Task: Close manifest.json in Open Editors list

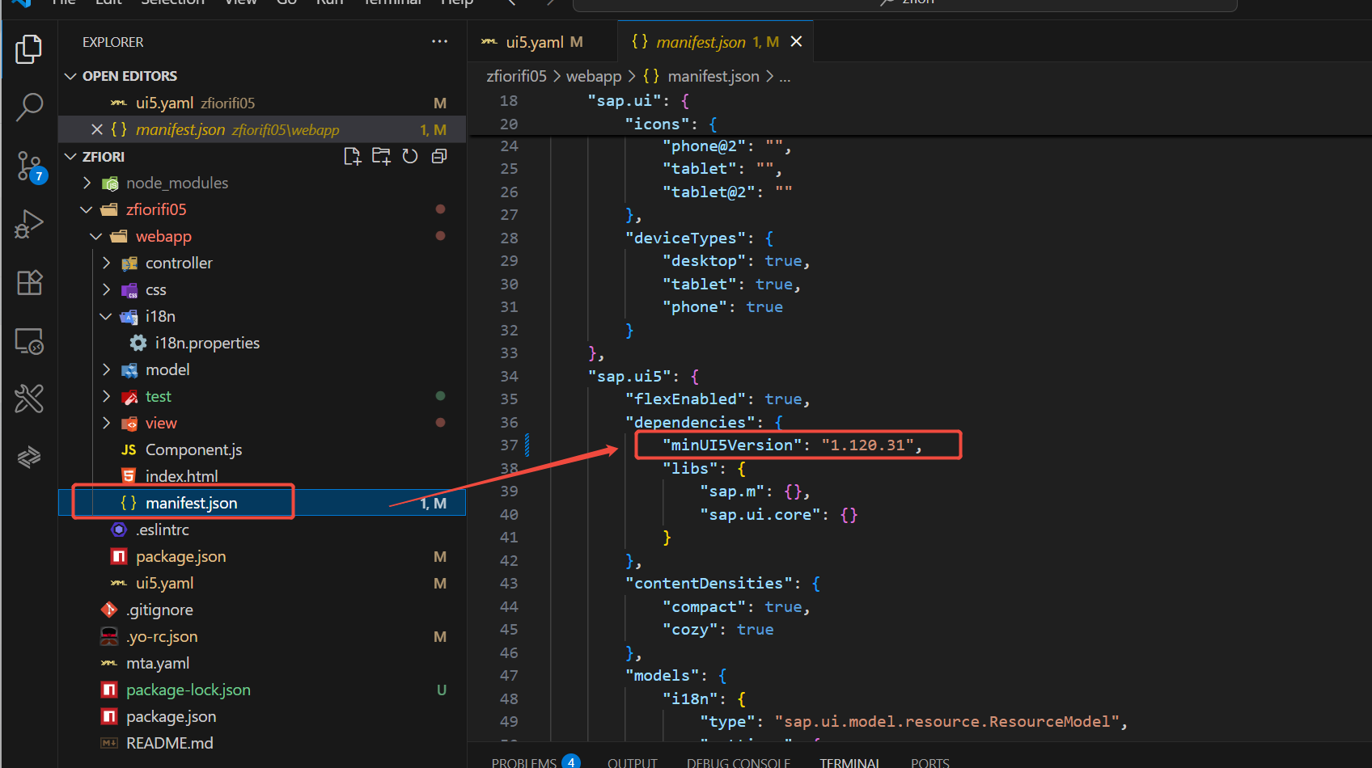Action: click(x=97, y=129)
